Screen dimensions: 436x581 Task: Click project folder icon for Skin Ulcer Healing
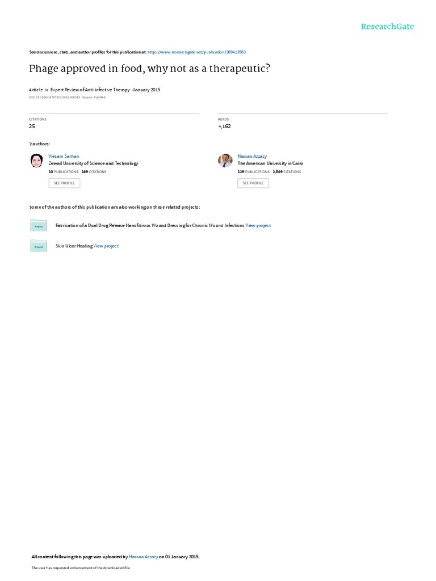click(x=39, y=246)
